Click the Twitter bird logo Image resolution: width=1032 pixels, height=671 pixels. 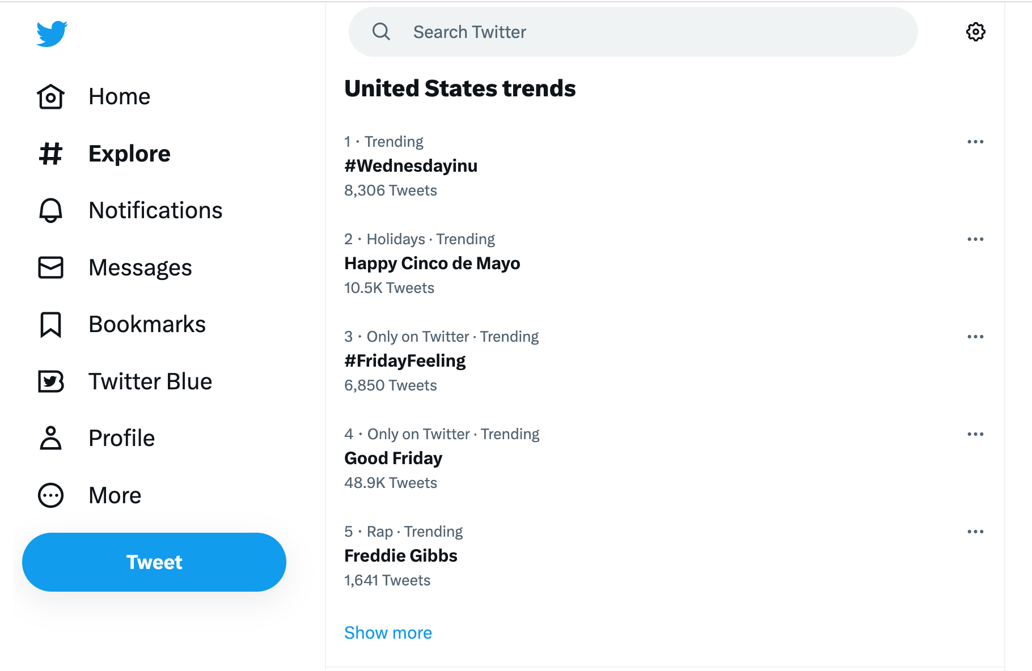pyautogui.click(x=52, y=33)
